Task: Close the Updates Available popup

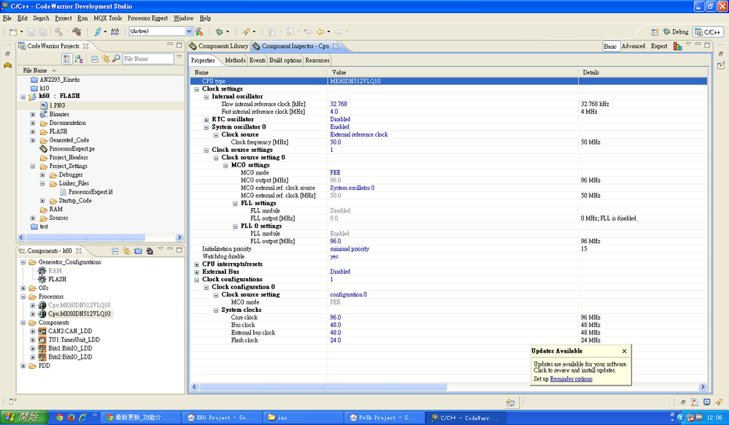Action: point(625,351)
